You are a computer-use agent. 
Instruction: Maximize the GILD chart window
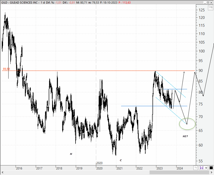(x=208, y=3)
